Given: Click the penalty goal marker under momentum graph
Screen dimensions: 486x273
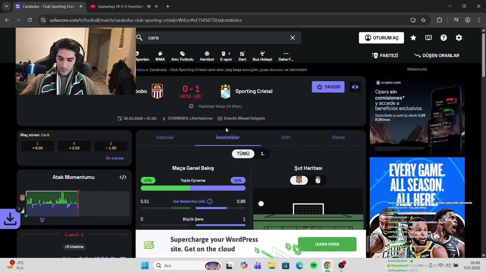Looking at the screenshot, I should click(42, 220).
